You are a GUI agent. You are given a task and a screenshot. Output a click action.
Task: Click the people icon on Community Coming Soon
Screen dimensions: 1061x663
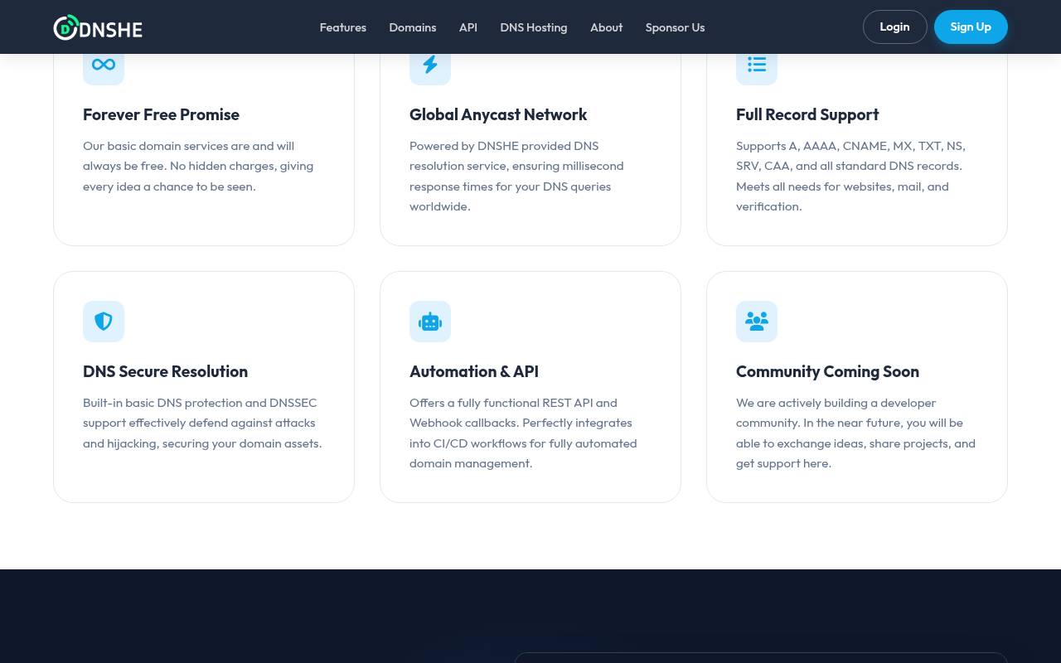[x=757, y=322]
